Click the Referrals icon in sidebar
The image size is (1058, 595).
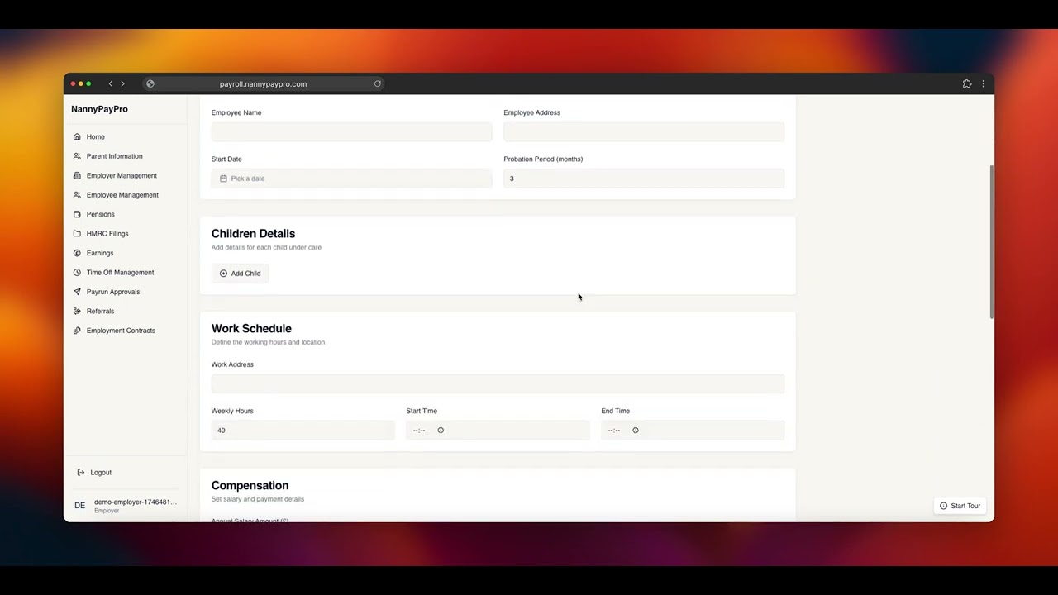[77, 311]
